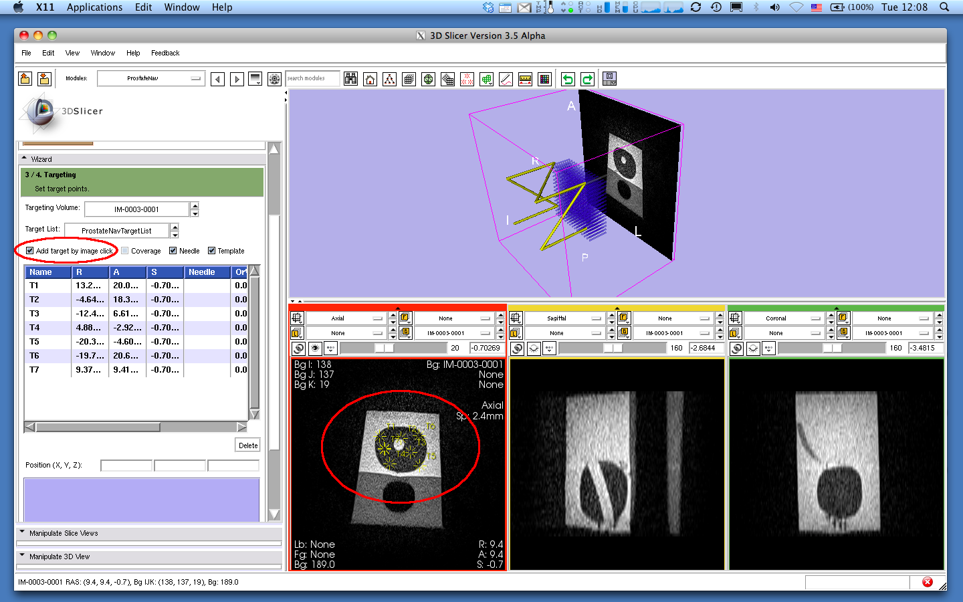Open the View menu in Slicer
Image resolution: width=963 pixels, height=602 pixels.
(72, 53)
